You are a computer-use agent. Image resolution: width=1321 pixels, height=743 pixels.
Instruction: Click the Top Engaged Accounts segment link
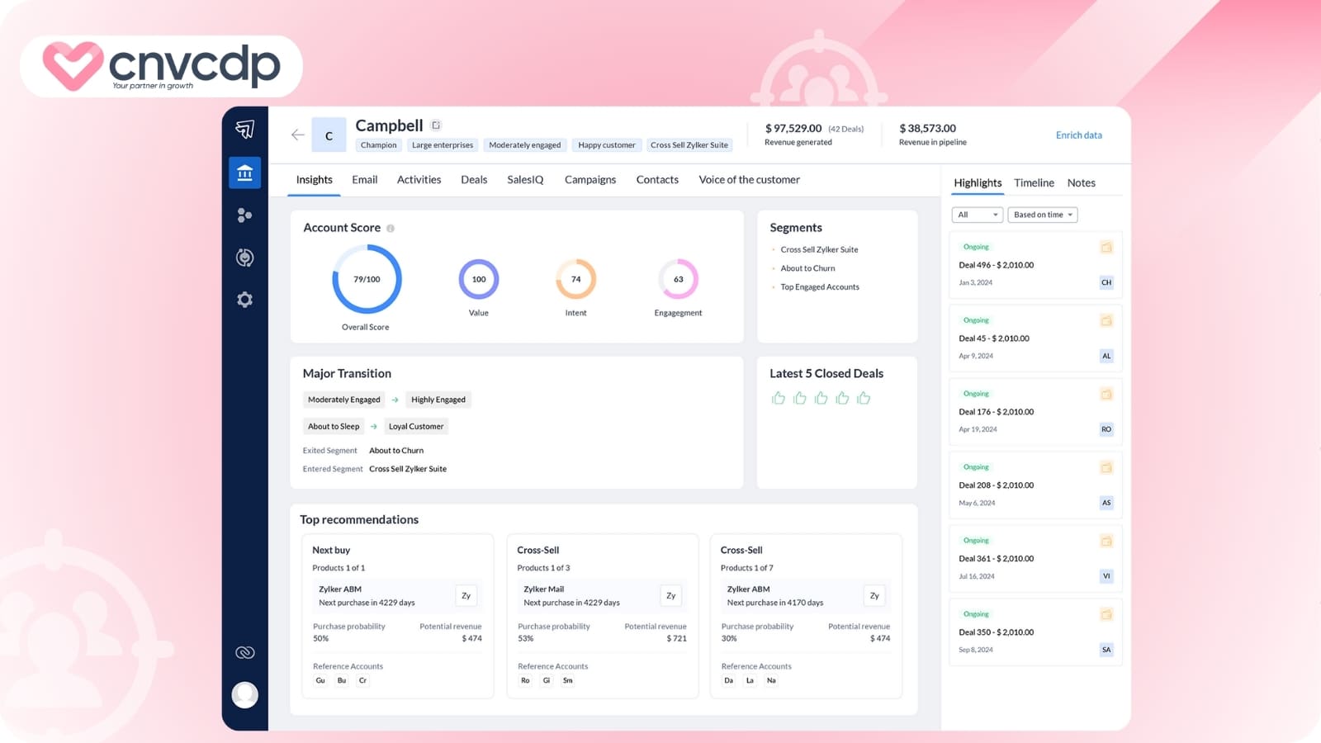[x=819, y=286]
